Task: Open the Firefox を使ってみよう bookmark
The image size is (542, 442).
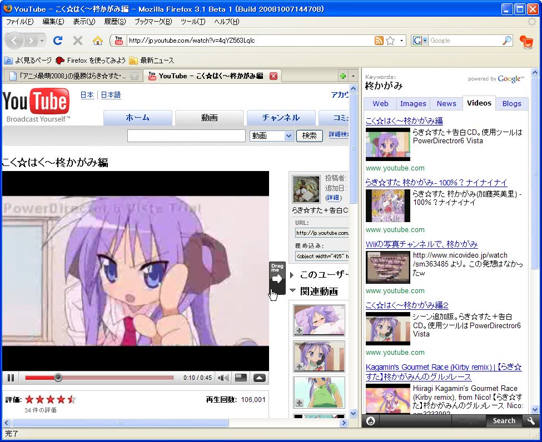Action: click(x=91, y=61)
